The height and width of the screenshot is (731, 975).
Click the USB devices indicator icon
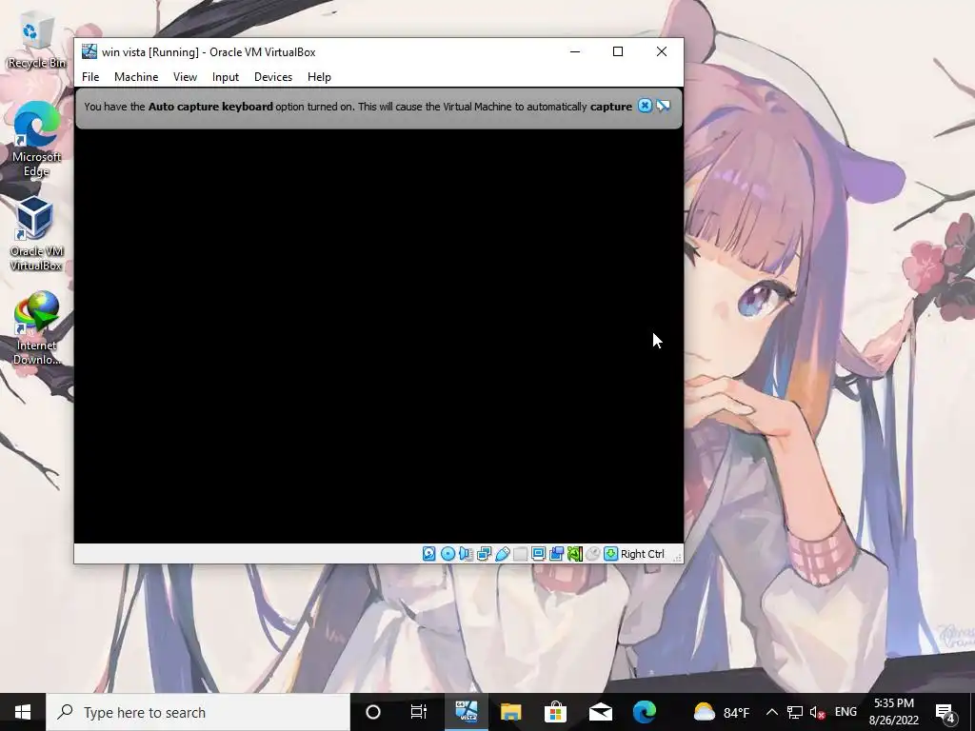click(502, 554)
